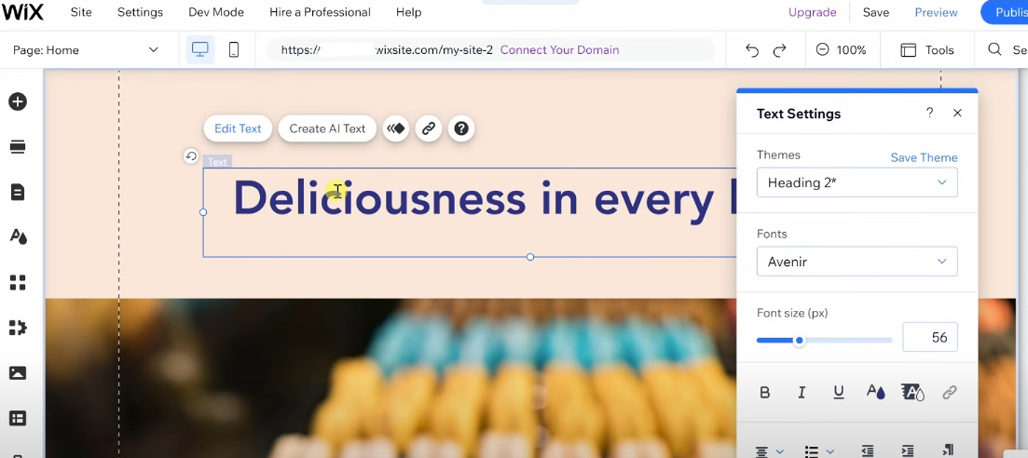Open the Settings menu
Screen dimensions: 1028x458
pos(141,12)
